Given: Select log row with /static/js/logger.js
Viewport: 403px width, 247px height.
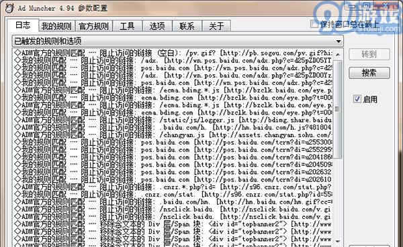Looking at the screenshot, I should pyautogui.click(x=173, y=120).
